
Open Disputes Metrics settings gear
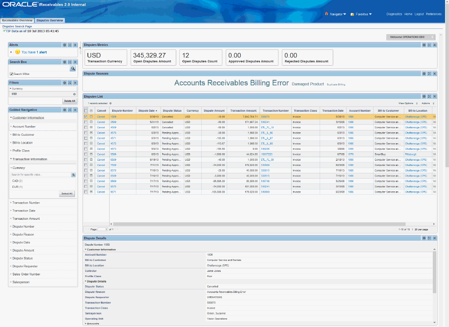424,45
